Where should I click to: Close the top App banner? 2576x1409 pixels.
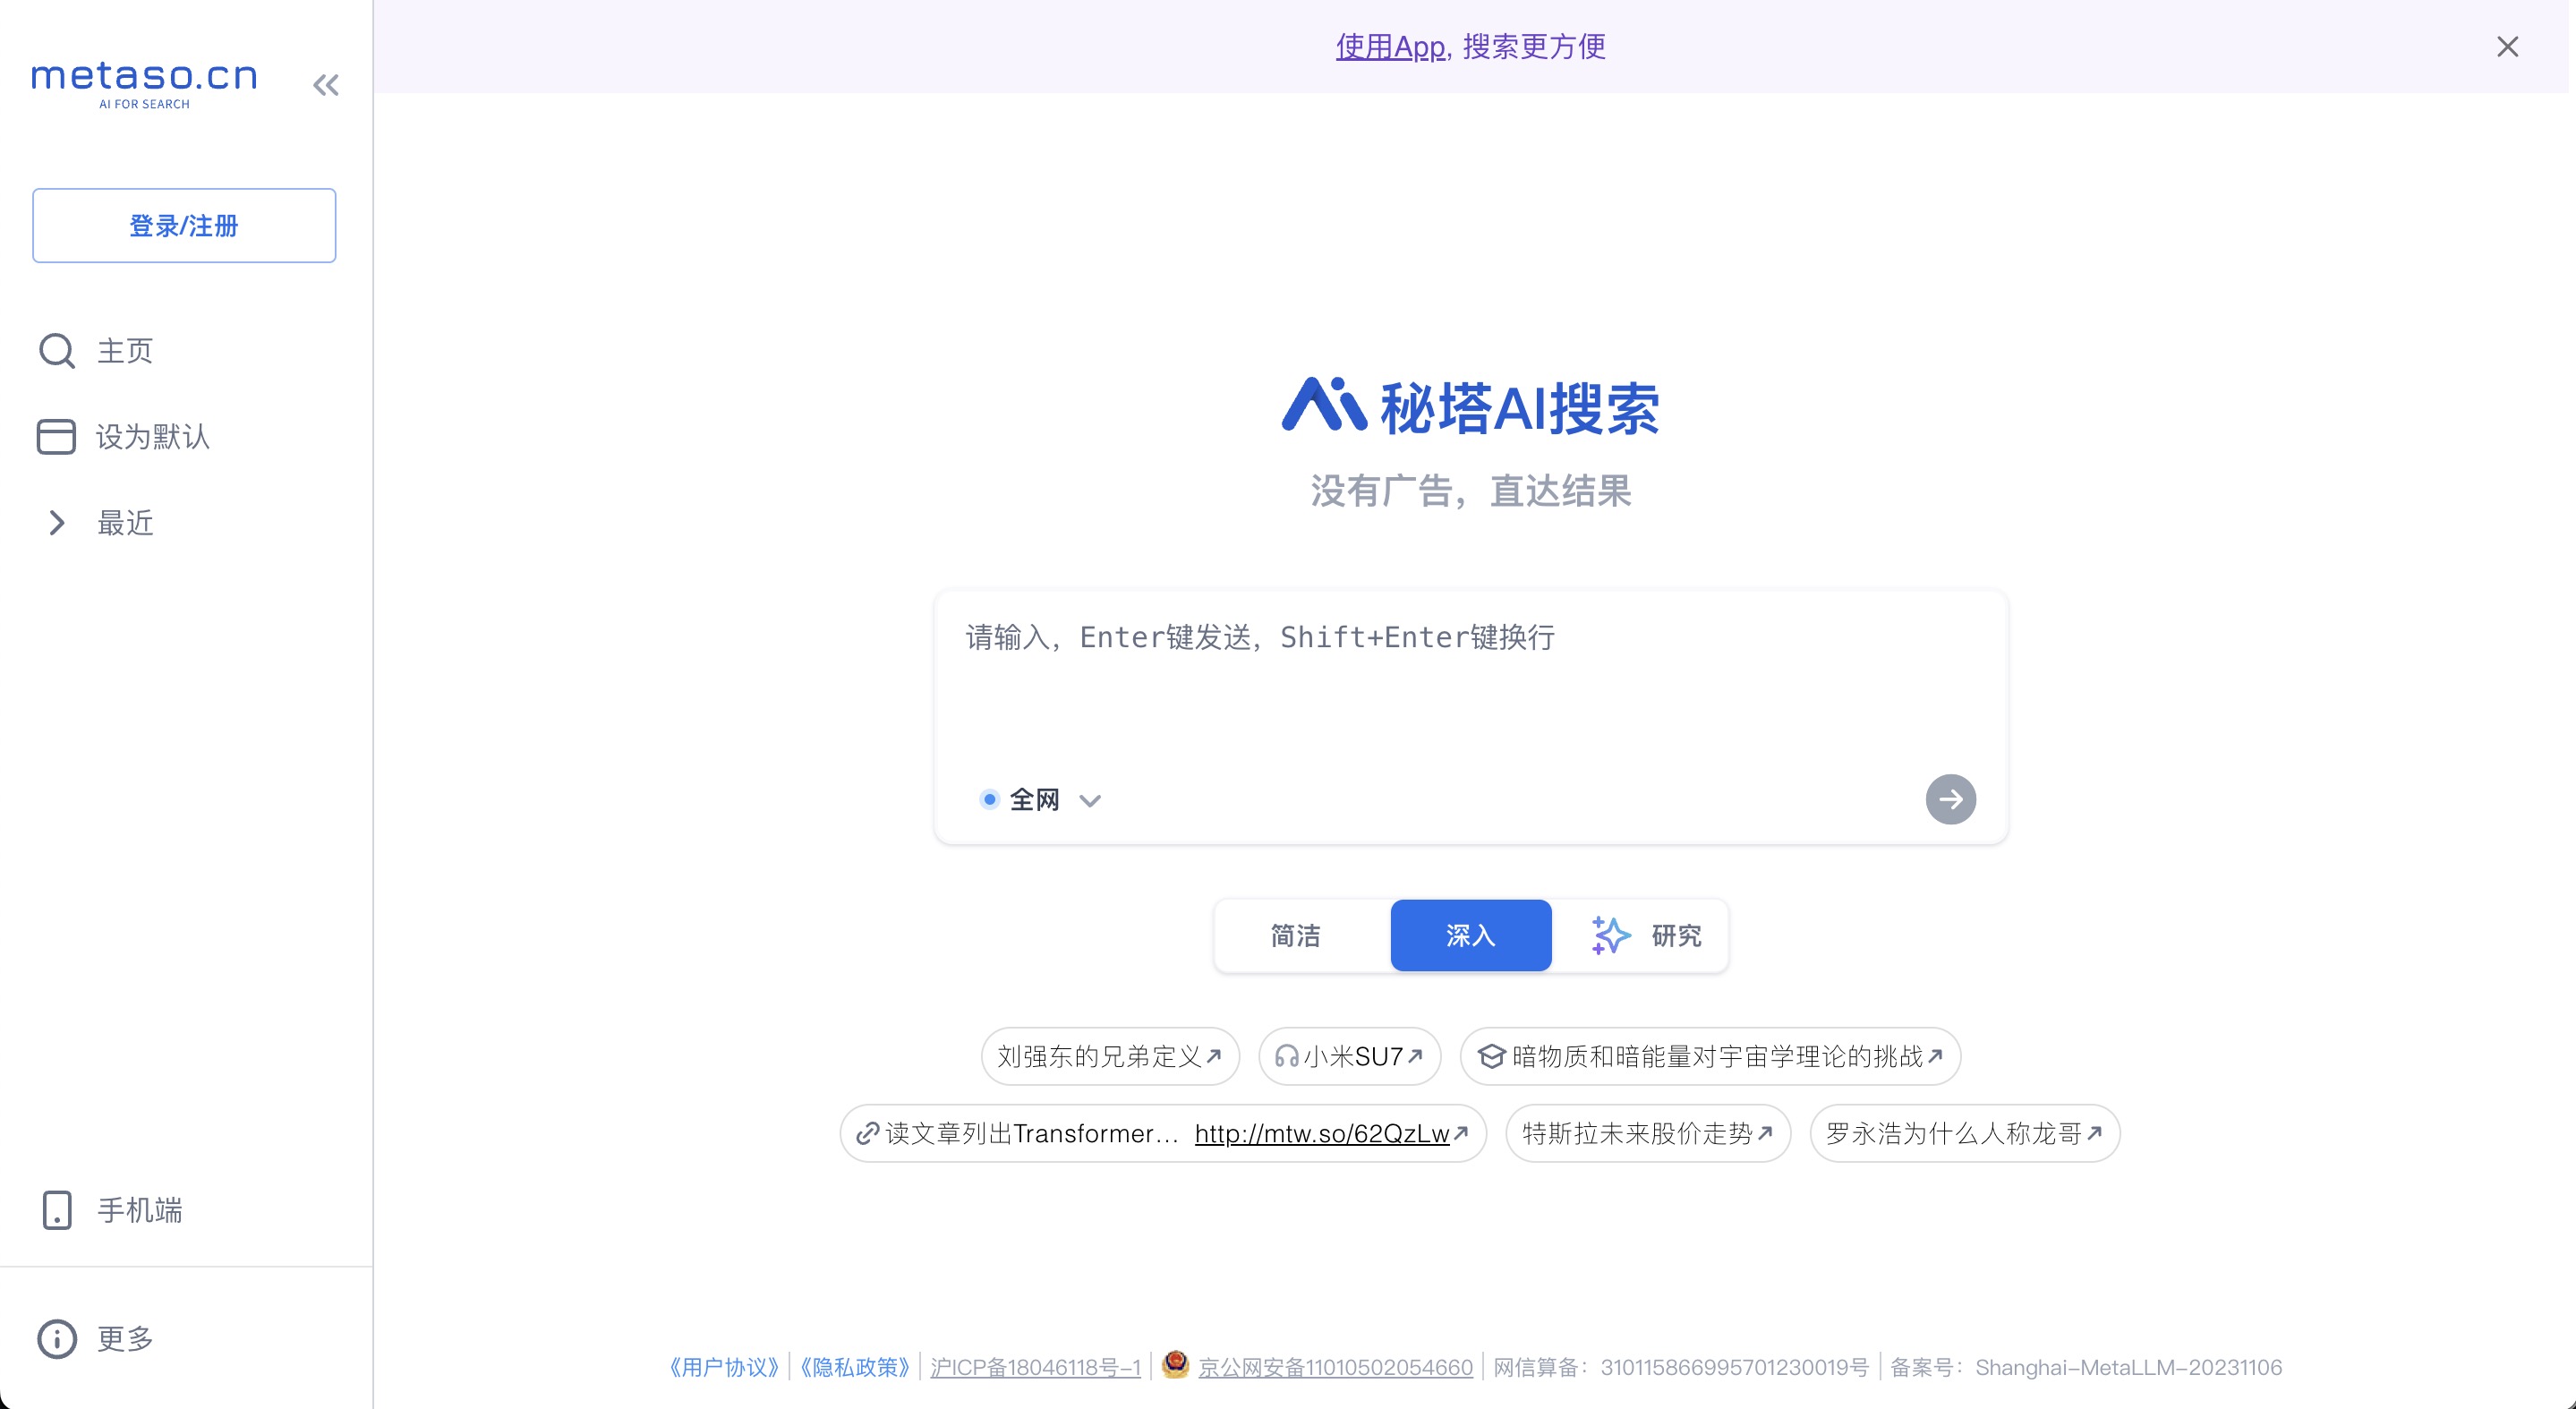pyautogui.click(x=2507, y=47)
